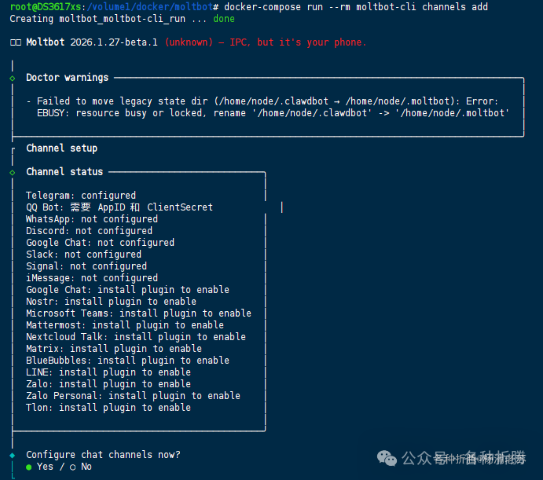Select the No radio option
The height and width of the screenshot is (480, 543).
coord(73,467)
